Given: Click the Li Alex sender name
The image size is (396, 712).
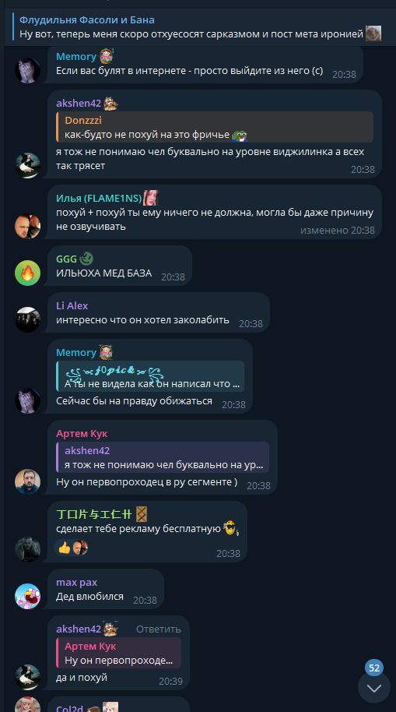Looking at the screenshot, I should (x=72, y=305).
